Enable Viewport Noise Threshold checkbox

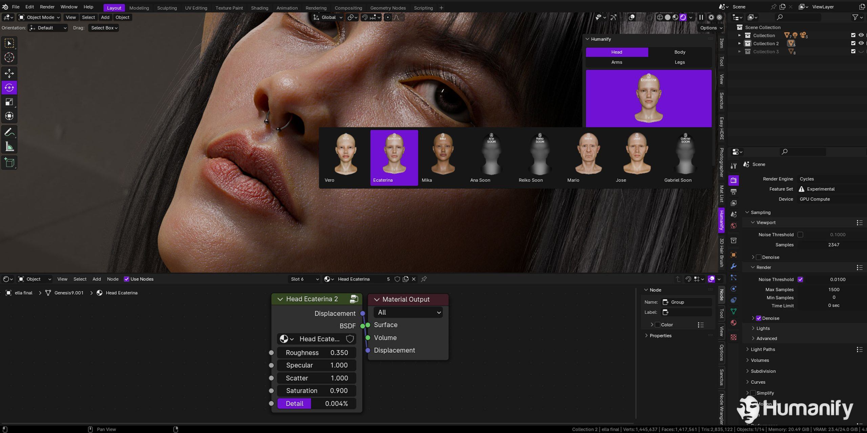(x=800, y=234)
